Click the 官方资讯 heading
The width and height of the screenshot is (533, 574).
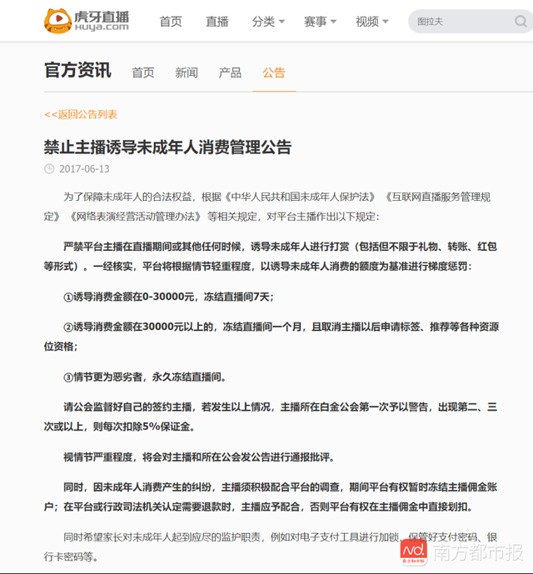click(x=77, y=70)
